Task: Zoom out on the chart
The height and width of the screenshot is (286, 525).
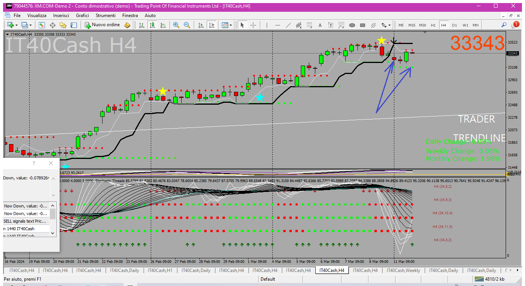Action: (187, 25)
